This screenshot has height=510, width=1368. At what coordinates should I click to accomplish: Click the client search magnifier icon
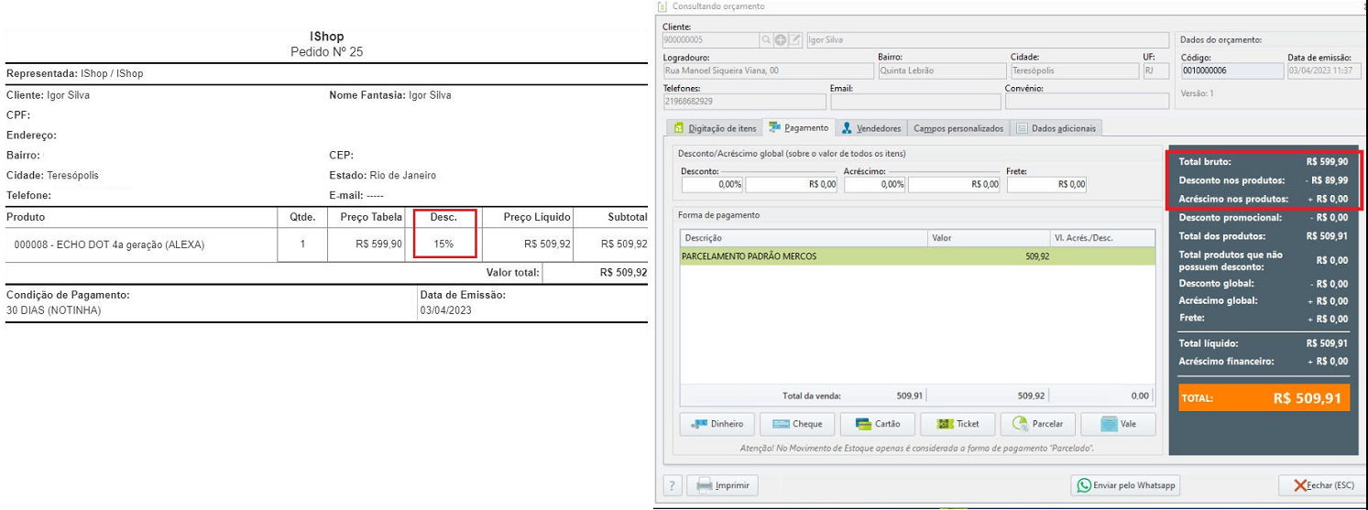[x=767, y=40]
